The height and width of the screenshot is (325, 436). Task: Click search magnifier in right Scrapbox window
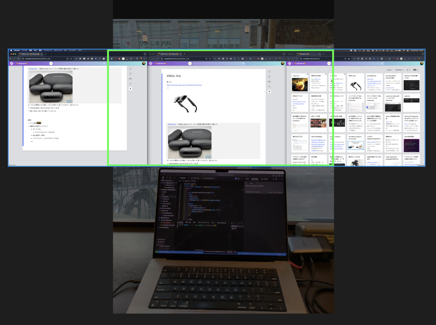[382, 63]
